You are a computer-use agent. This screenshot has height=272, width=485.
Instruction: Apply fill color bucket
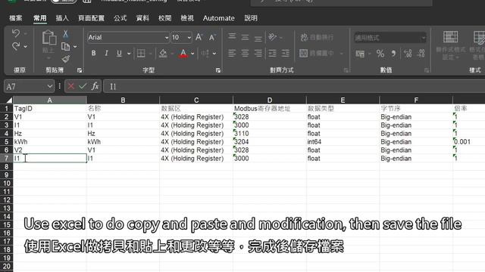pyautogui.click(x=163, y=54)
